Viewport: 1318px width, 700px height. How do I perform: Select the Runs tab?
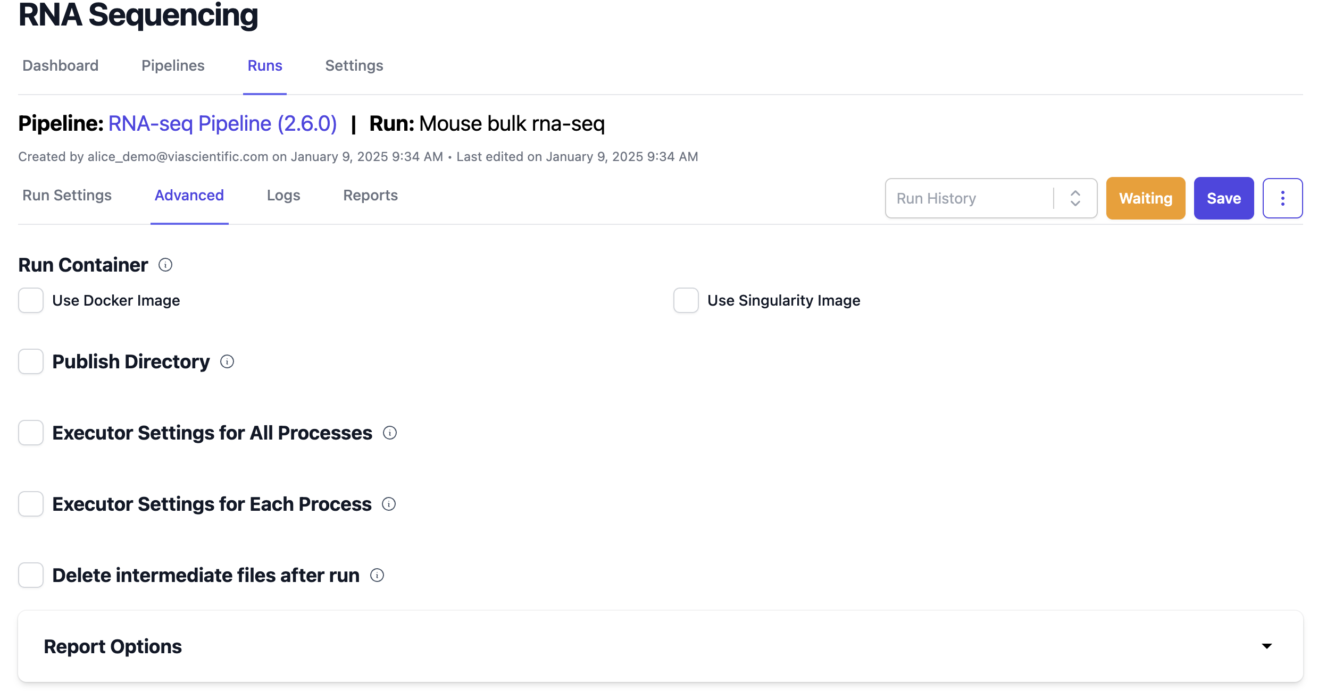tap(265, 65)
